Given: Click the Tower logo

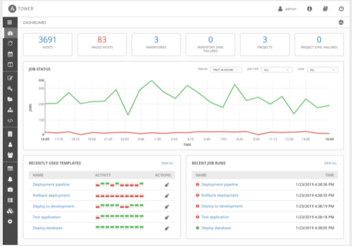Looking at the screenshot, I should [21, 9].
